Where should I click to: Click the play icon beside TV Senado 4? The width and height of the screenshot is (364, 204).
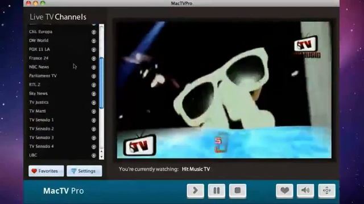[93, 147]
